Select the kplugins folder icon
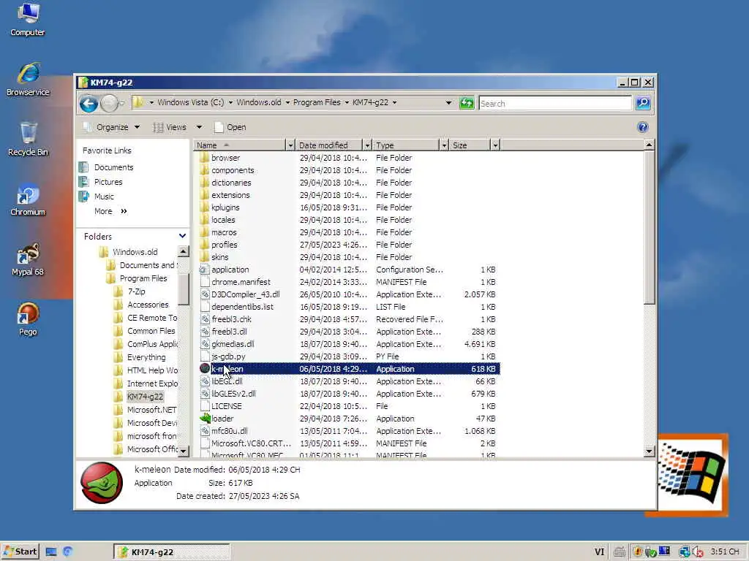 click(205, 207)
